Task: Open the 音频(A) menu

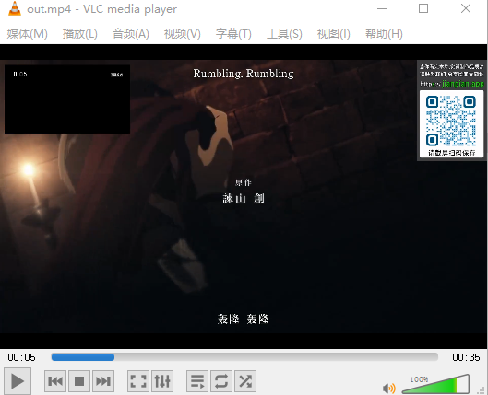Action: (131, 33)
